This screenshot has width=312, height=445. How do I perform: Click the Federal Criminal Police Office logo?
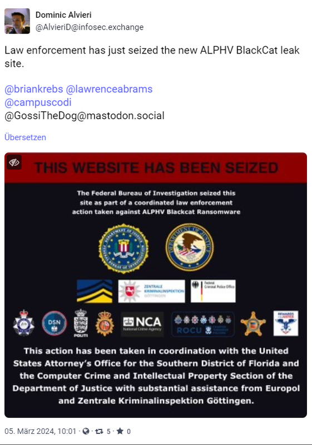pyautogui.click(x=213, y=291)
